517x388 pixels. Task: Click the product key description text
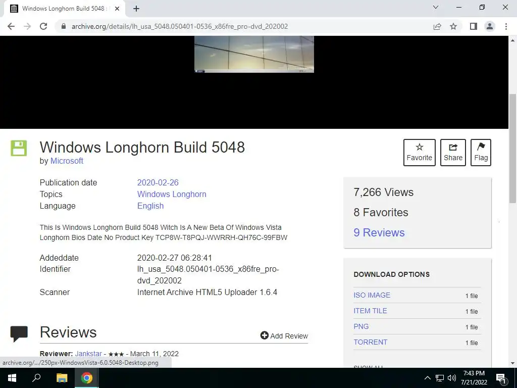pos(164,232)
